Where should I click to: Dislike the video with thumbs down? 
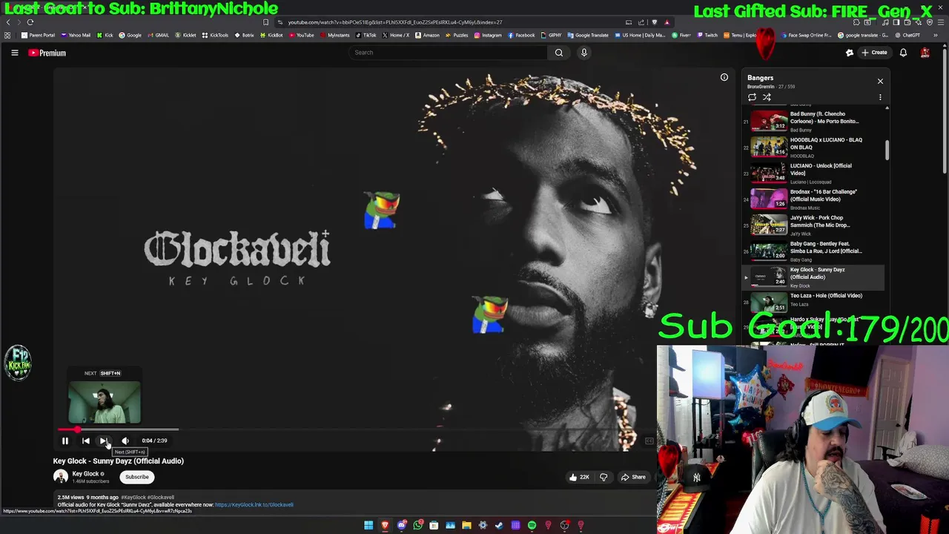(604, 477)
